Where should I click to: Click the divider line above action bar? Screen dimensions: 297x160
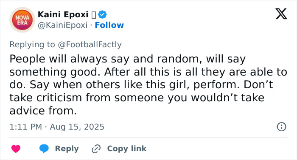coord(148,138)
